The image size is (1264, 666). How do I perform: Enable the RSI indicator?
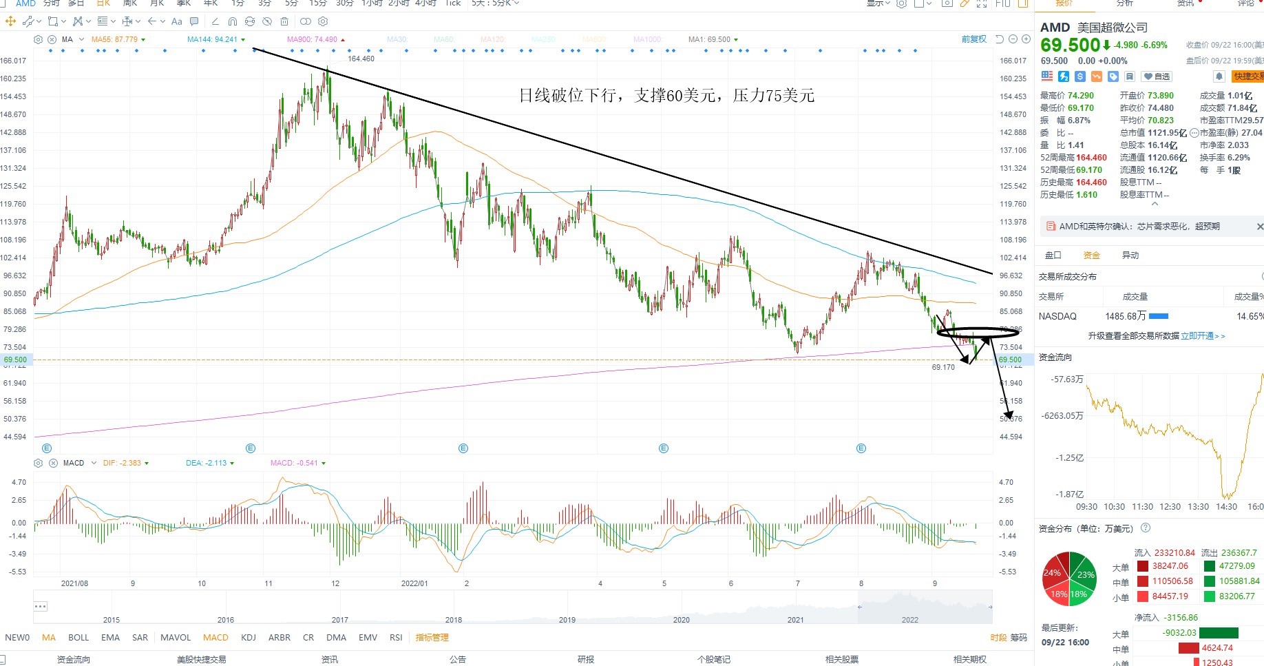396,638
